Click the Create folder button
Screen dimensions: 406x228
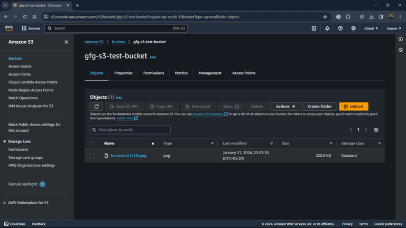(x=319, y=107)
